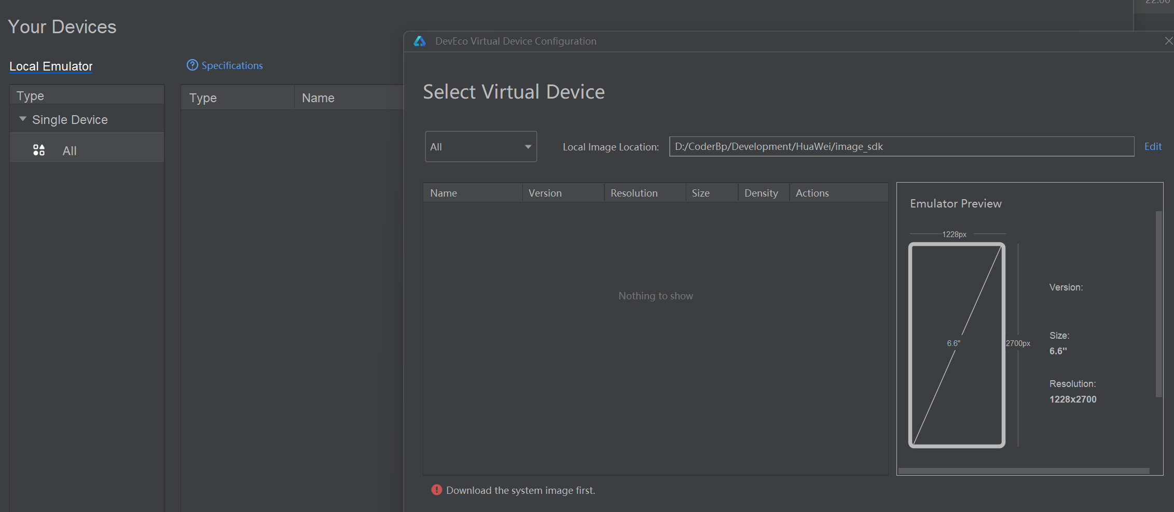The height and width of the screenshot is (512, 1174).
Task: Click the Specifications question mark icon
Action: click(x=192, y=65)
